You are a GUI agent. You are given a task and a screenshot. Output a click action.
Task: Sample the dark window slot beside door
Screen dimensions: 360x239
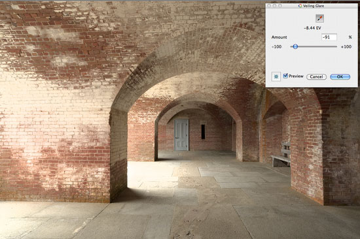point(203,131)
